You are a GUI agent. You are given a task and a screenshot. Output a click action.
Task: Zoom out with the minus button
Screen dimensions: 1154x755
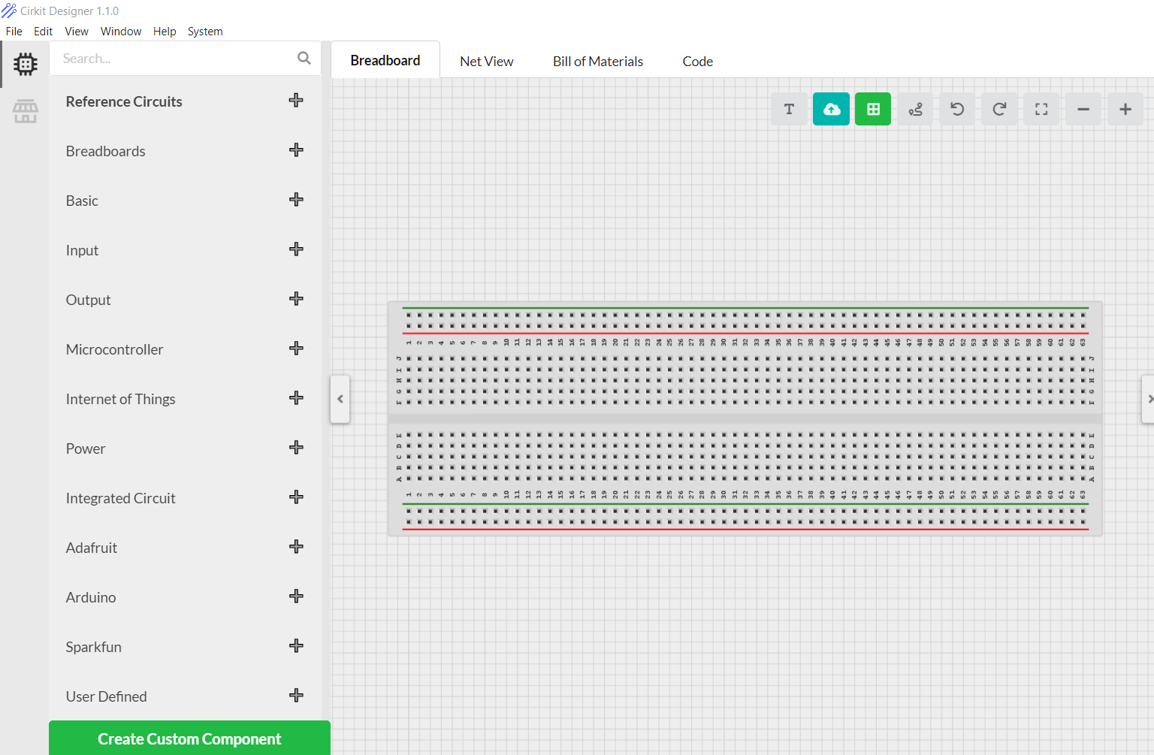1083,109
